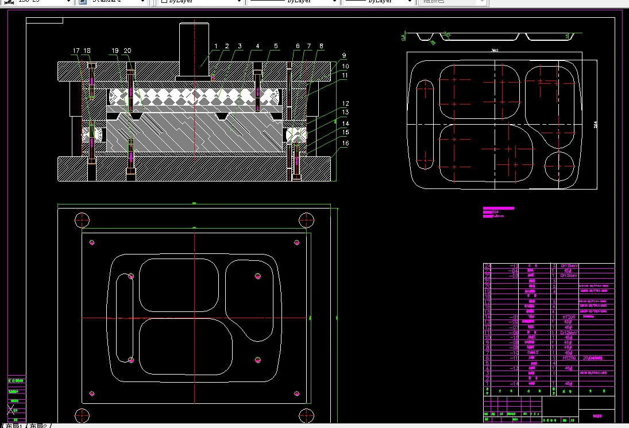This screenshot has height=428, width=629.
Task: Select callout number 12 at section right
Action: tap(345, 103)
